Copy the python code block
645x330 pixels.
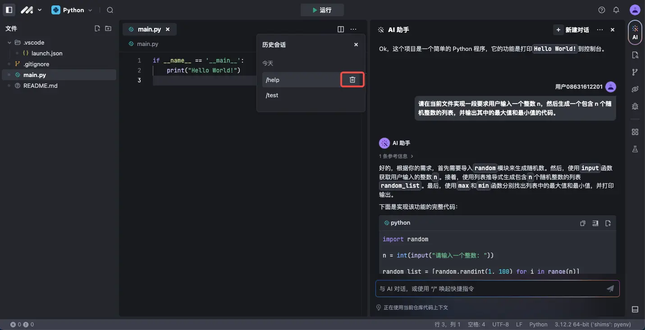coord(583,223)
